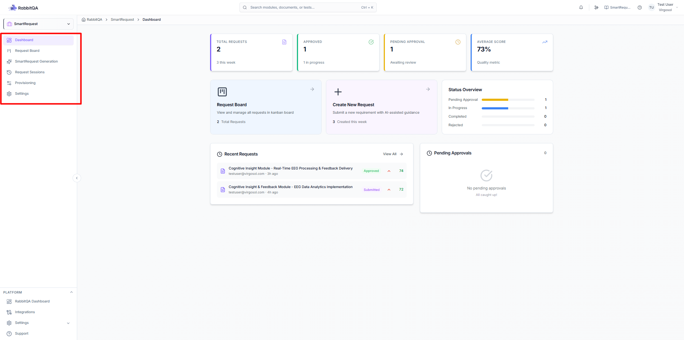Open the SmartRequ... docs button in header
Viewport: 684px width, 340px height.
point(618,8)
